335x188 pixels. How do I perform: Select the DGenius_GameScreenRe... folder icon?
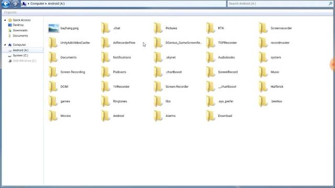coord(158,43)
